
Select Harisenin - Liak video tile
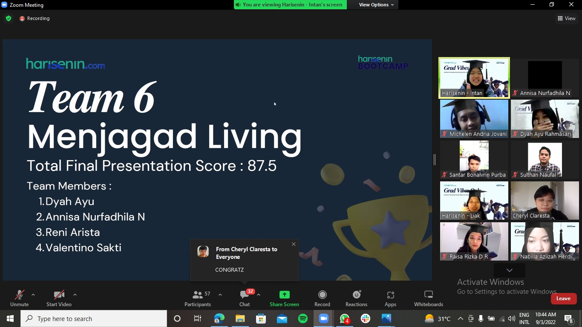[x=474, y=201]
